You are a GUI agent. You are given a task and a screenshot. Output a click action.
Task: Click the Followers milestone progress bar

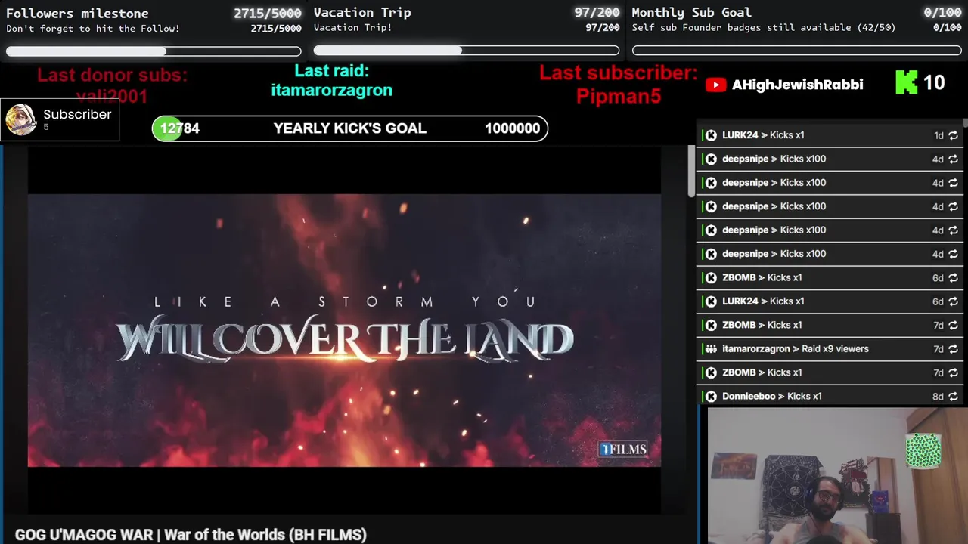coord(154,51)
